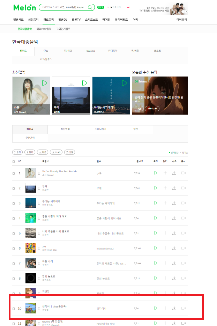Open the 멜론차트 menu item
This screenshot has width=217, height=326.
pyautogui.click(x=18, y=20)
